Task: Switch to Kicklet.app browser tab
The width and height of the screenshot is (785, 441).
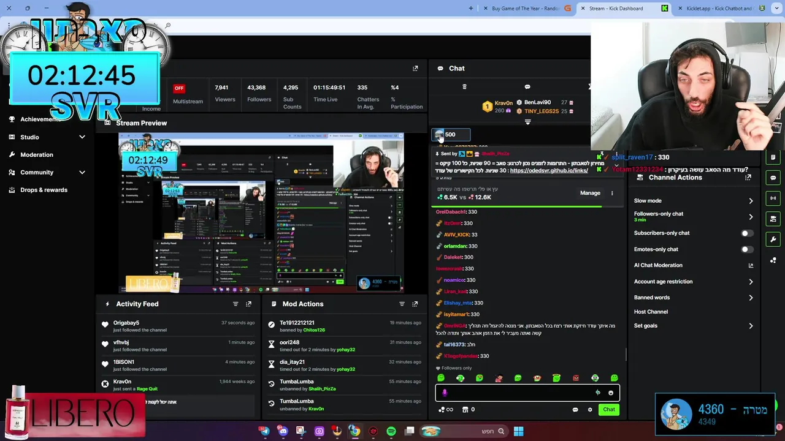Action: coord(719,9)
